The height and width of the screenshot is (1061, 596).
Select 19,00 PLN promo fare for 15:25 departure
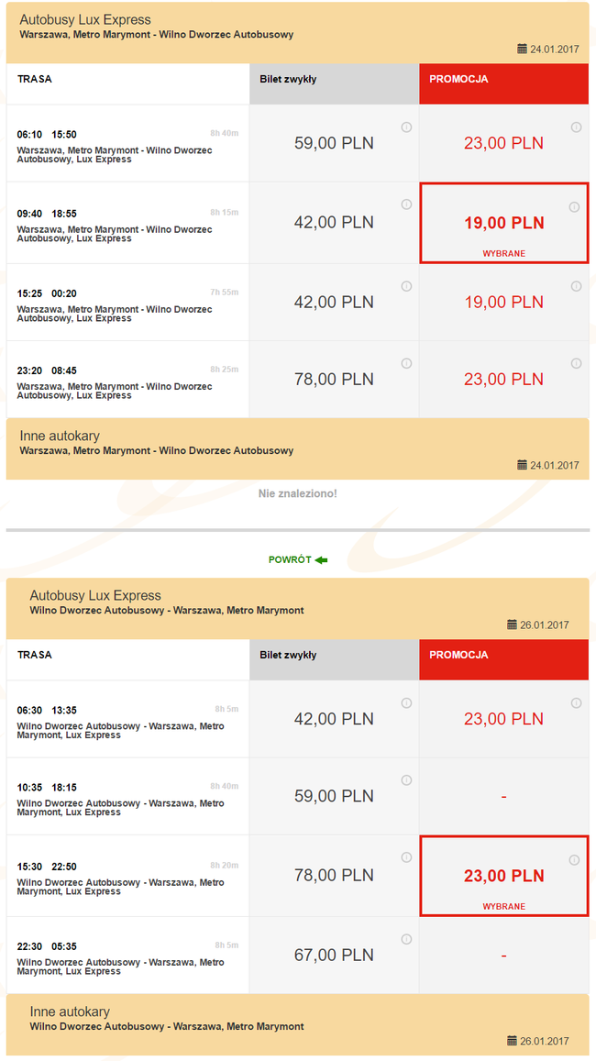pos(503,303)
